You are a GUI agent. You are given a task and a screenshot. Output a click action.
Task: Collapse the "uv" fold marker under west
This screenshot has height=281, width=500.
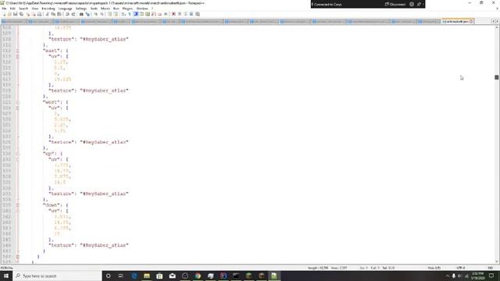click(17, 108)
